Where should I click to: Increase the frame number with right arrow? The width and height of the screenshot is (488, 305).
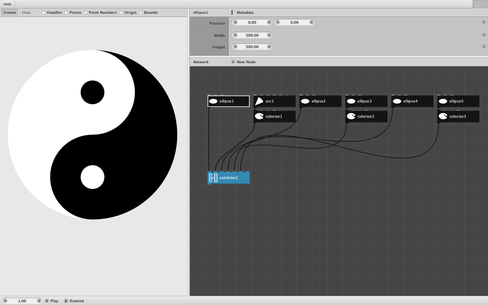(39, 301)
